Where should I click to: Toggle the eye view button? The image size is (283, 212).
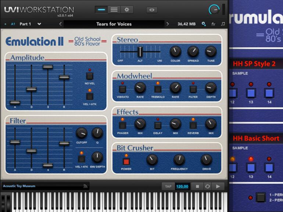(151, 10)
